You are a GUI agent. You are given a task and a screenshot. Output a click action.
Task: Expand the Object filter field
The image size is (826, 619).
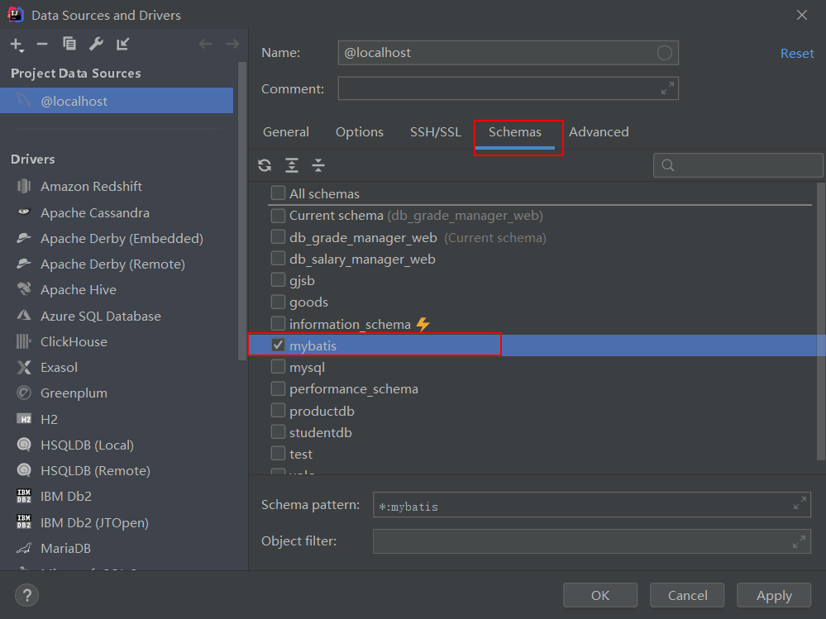point(800,541)
